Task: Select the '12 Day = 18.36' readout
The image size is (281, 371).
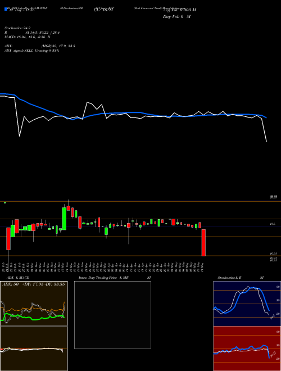Action: tap(22, 10)
